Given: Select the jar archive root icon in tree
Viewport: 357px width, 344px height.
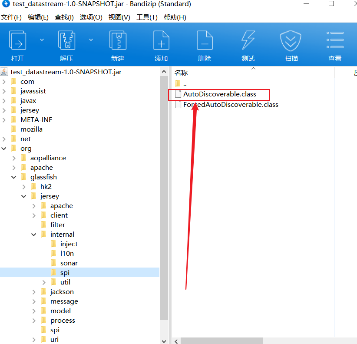Looking at the screenshot, I should pos(4,72).
